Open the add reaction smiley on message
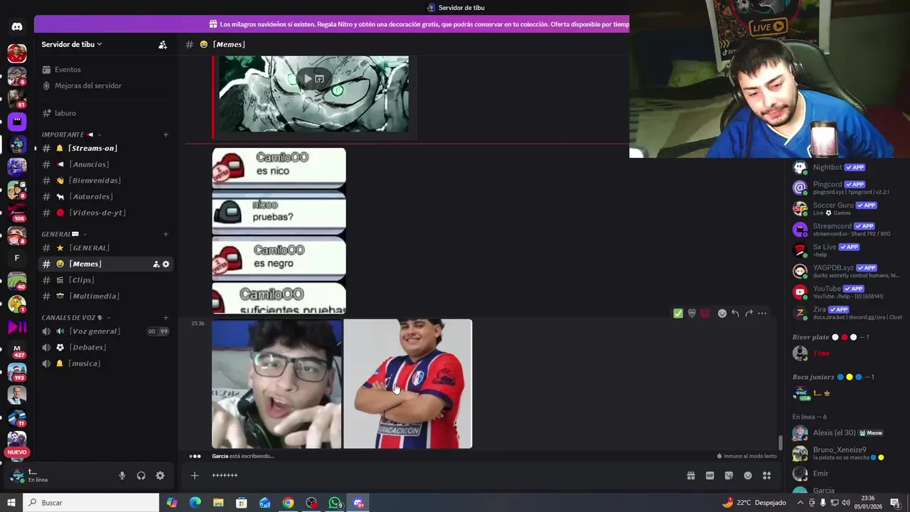This screenshot has height=512, width=910. 722,313
